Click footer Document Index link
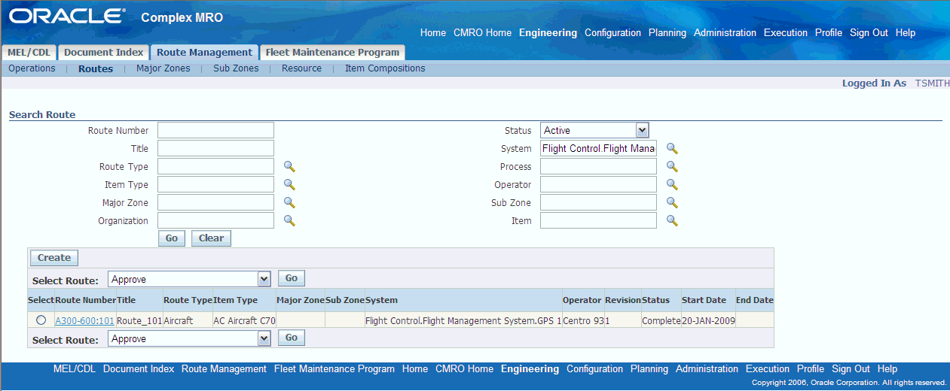 pos(139,369)
